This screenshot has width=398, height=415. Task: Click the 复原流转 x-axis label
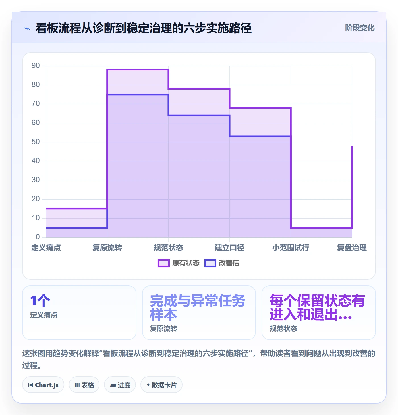107,248
